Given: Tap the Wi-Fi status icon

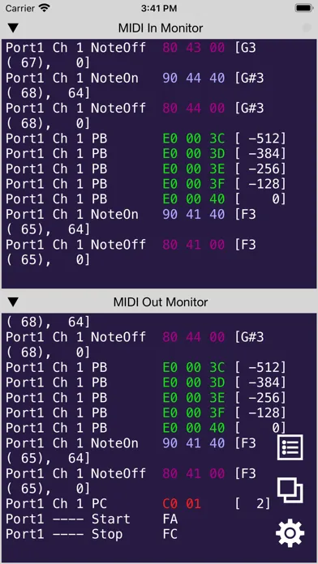Looking at the screenshot, I should [x=45, y=8].
